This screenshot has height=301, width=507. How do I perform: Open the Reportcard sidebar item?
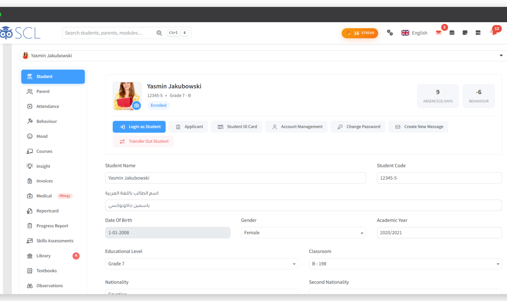(x=53, y=211)
